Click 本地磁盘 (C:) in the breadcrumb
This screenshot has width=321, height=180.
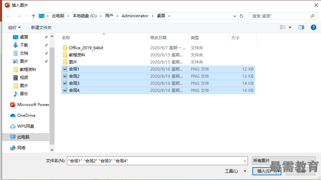click(x=85, y=16)
